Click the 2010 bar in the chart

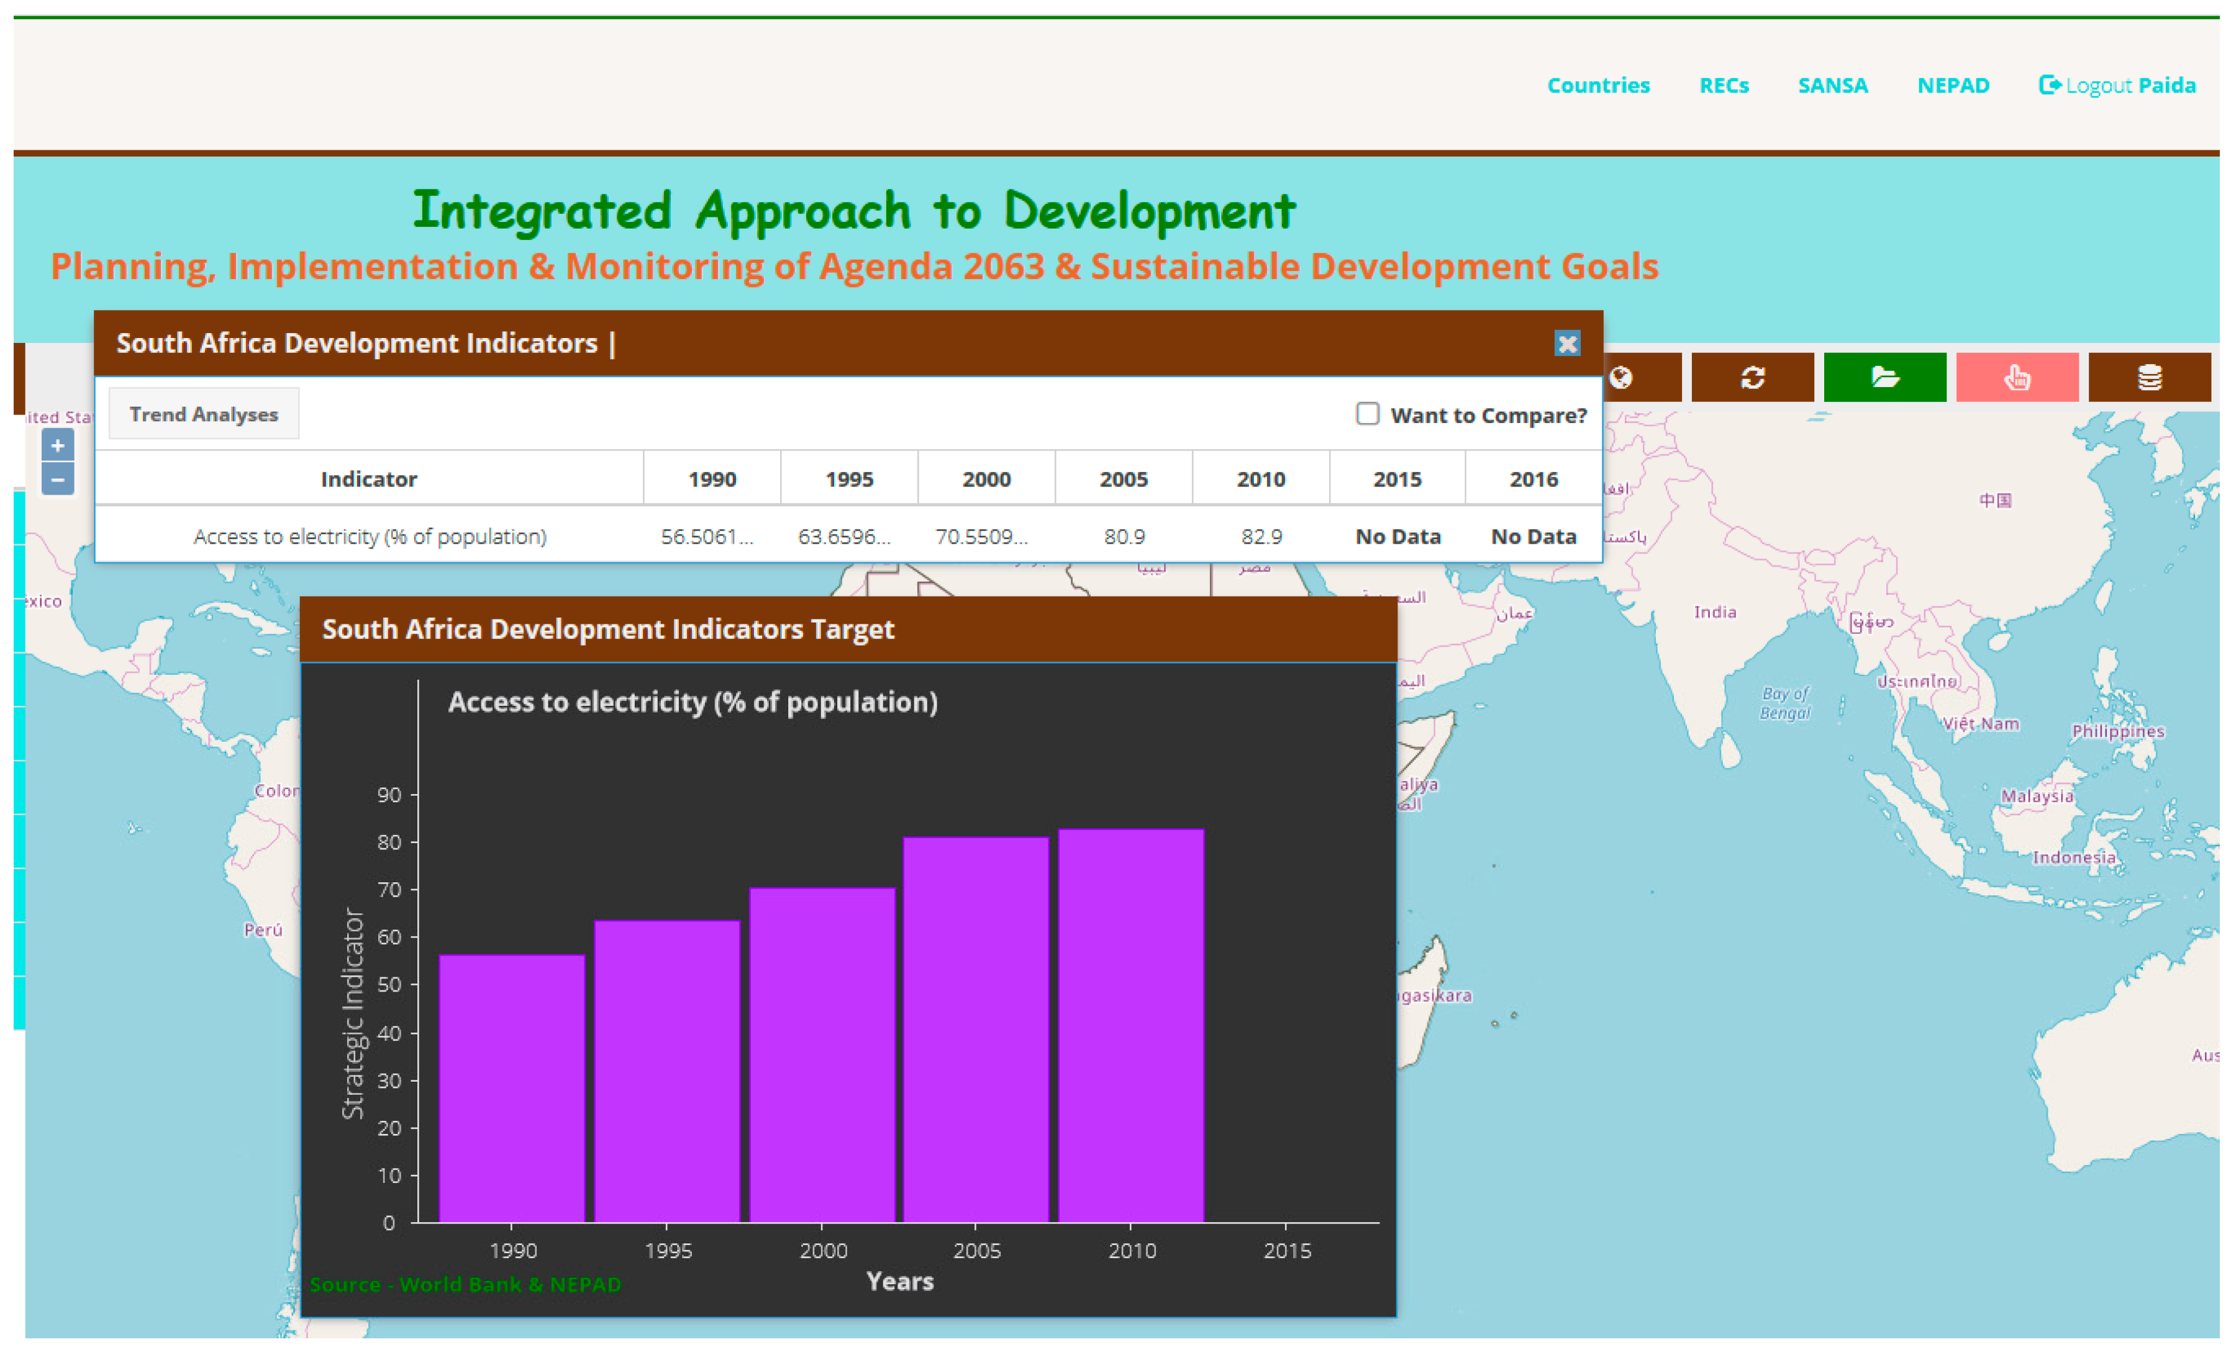(1131, 1025)
